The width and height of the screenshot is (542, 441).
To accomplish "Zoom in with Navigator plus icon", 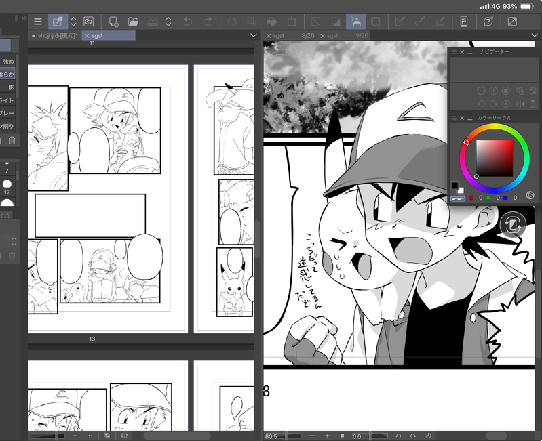I will pos(493,91).
